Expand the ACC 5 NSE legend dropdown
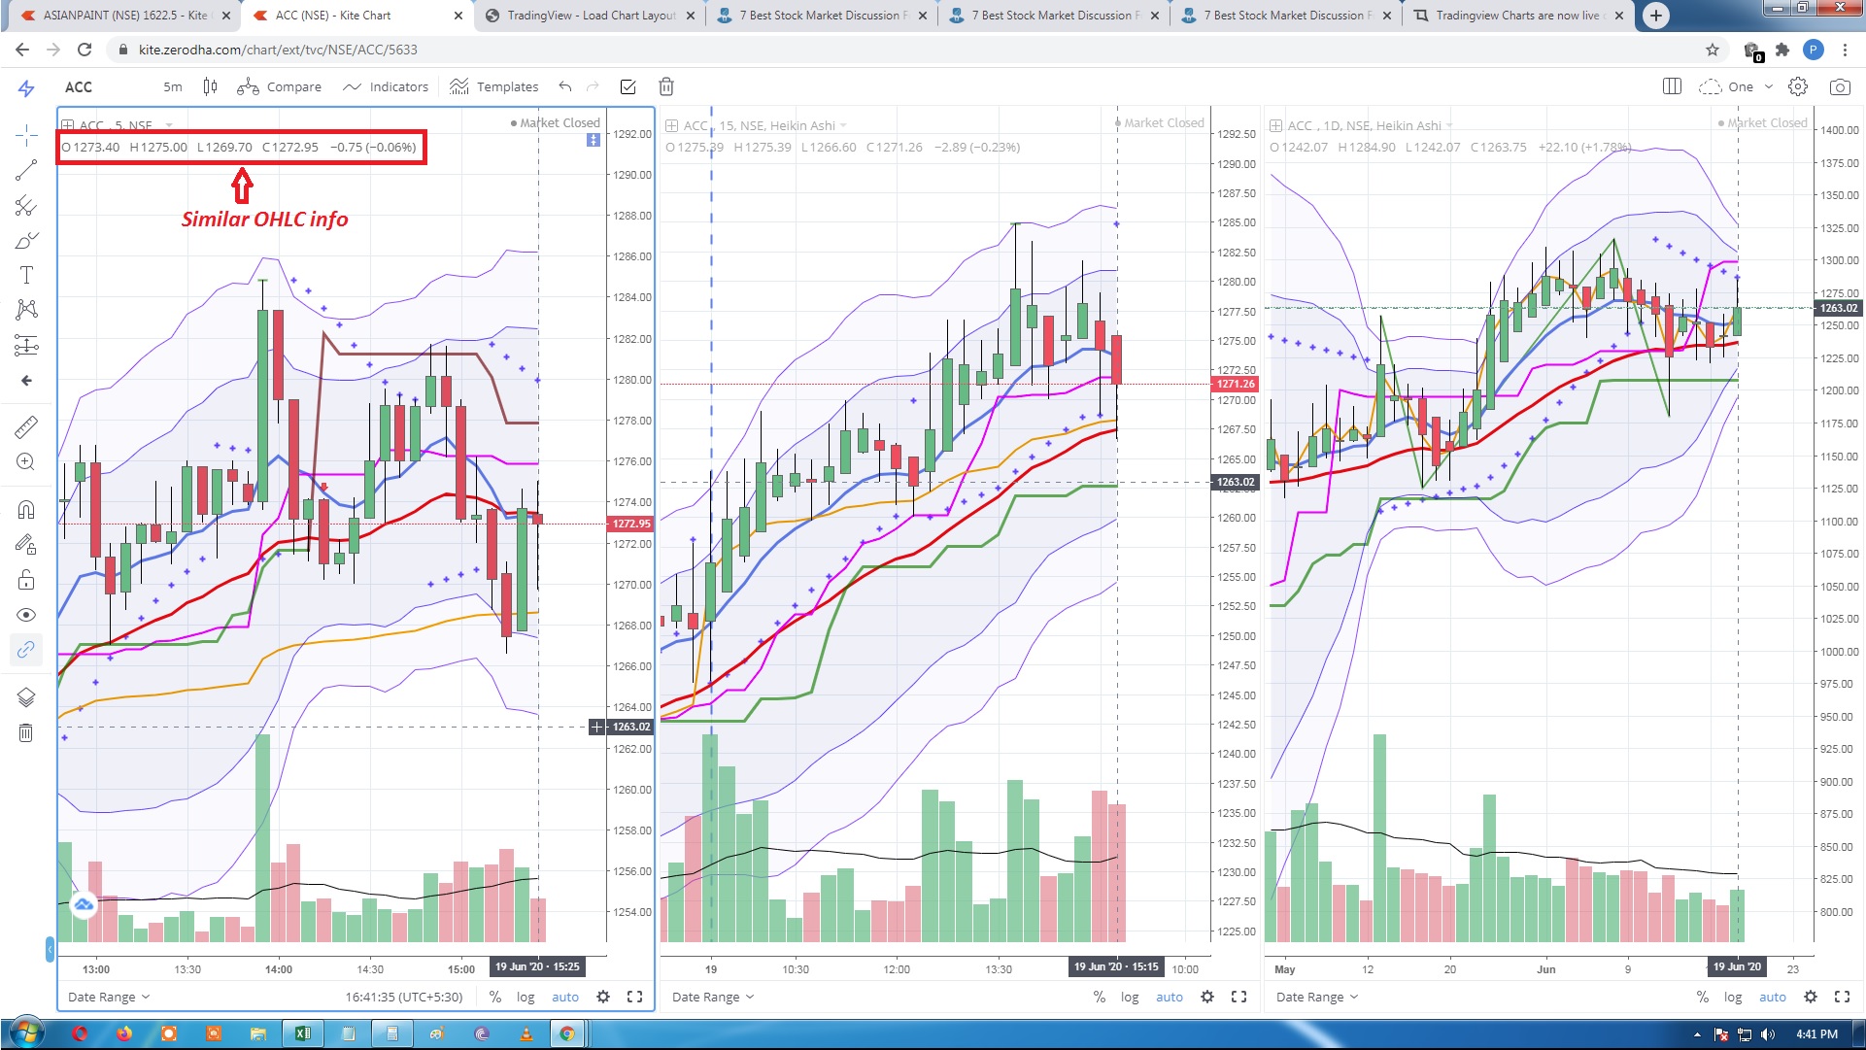Viewport: 1866px width, 1050px height. point(169,125)
